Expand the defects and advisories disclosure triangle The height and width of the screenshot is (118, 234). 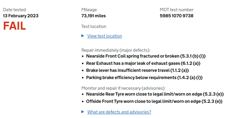coord(83,112)
